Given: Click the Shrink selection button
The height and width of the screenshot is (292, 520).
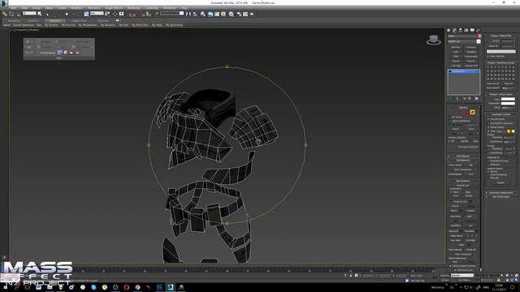Looking at the screenshot, I should point(456,129).
